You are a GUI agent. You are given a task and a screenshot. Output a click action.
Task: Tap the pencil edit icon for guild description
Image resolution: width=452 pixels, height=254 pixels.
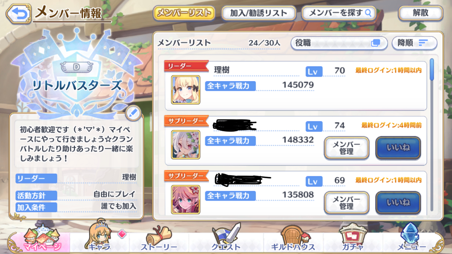click(x=133, y=113)
